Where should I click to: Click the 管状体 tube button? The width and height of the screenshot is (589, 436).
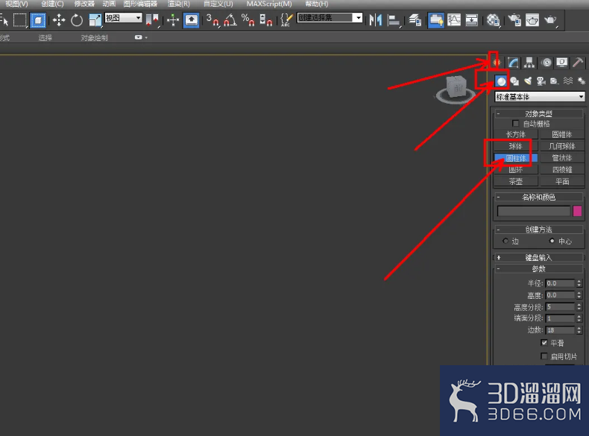pyautogui.click(x=562, y=158)
